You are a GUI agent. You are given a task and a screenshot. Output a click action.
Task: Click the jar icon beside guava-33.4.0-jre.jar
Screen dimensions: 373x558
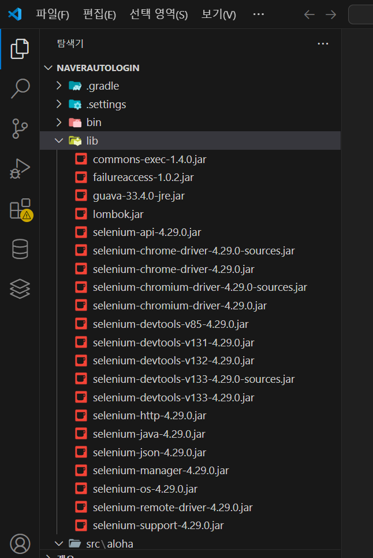click(x=81, y=195)
